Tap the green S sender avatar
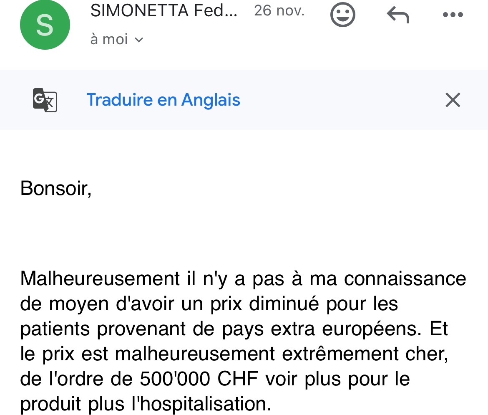The image size is (488, 415). [45, 25]
